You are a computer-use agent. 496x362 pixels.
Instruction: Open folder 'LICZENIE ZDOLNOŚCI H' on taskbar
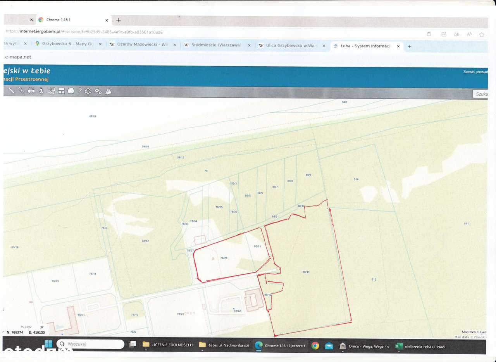pos(168,345)
